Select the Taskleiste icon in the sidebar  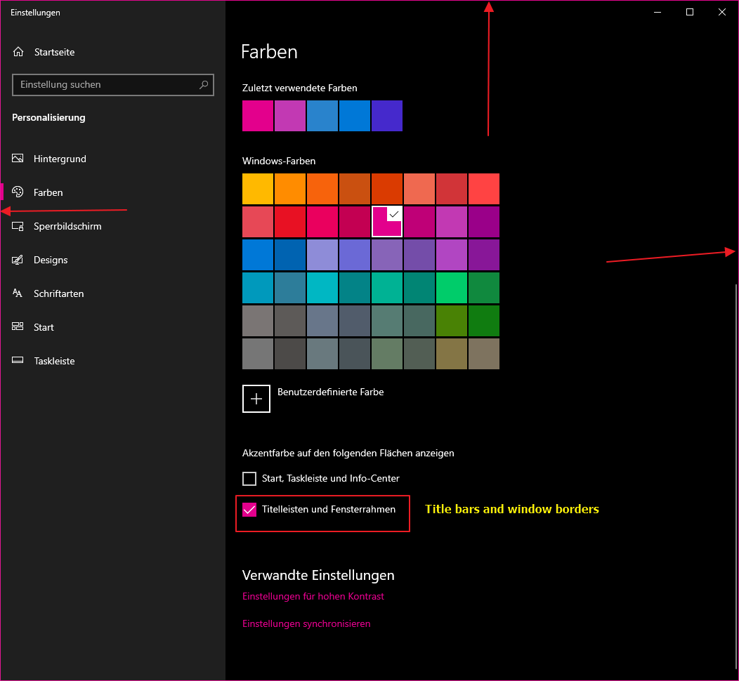coord(18,361)
